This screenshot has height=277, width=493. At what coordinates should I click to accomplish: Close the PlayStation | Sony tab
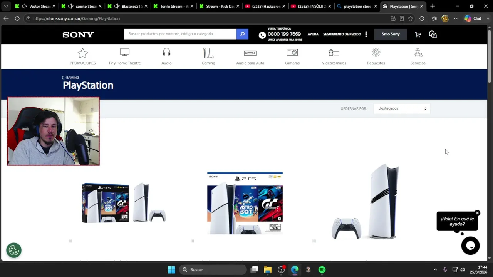pyautogui.click(x=421, y=6)
